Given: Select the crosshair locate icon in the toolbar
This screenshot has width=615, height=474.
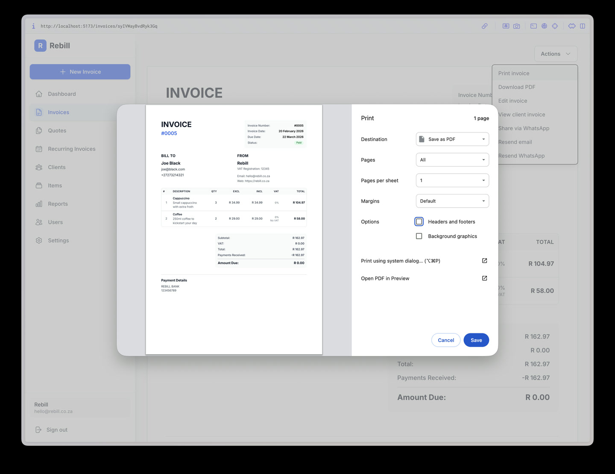Looking at the screenshot, I should [x=555, y=26].
